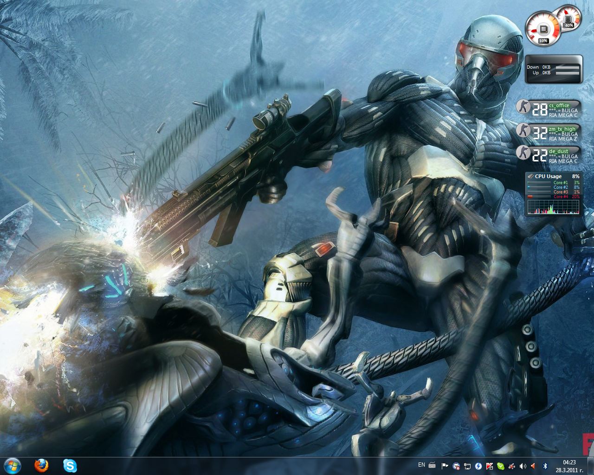This screenshot has height=475, width=594.
Task: Open the on-screen keyboard tray icon
Action: pyautogui.click(x=432, y=465)
